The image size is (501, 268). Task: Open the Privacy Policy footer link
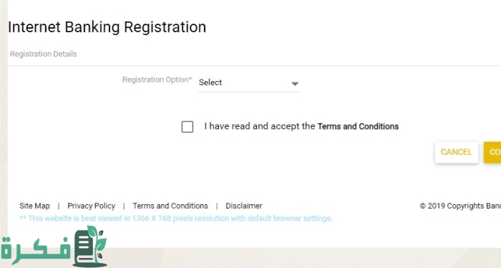tap(92, 206)
